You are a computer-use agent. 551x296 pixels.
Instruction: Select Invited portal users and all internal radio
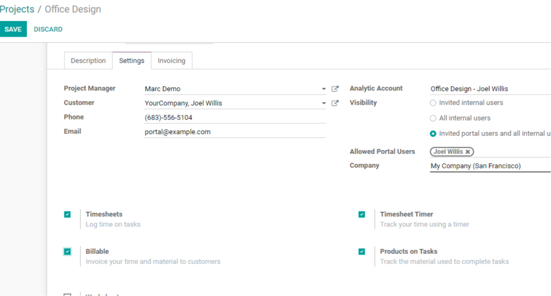(x=433, y=133)
